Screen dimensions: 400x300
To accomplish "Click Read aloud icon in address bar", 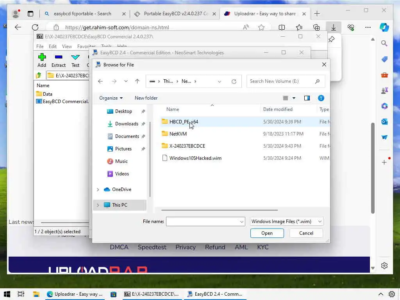I will click(246, 27).
